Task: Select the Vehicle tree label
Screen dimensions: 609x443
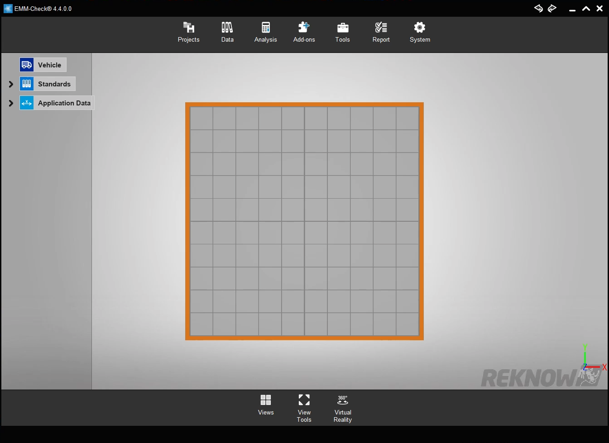Action: (49, 65)
